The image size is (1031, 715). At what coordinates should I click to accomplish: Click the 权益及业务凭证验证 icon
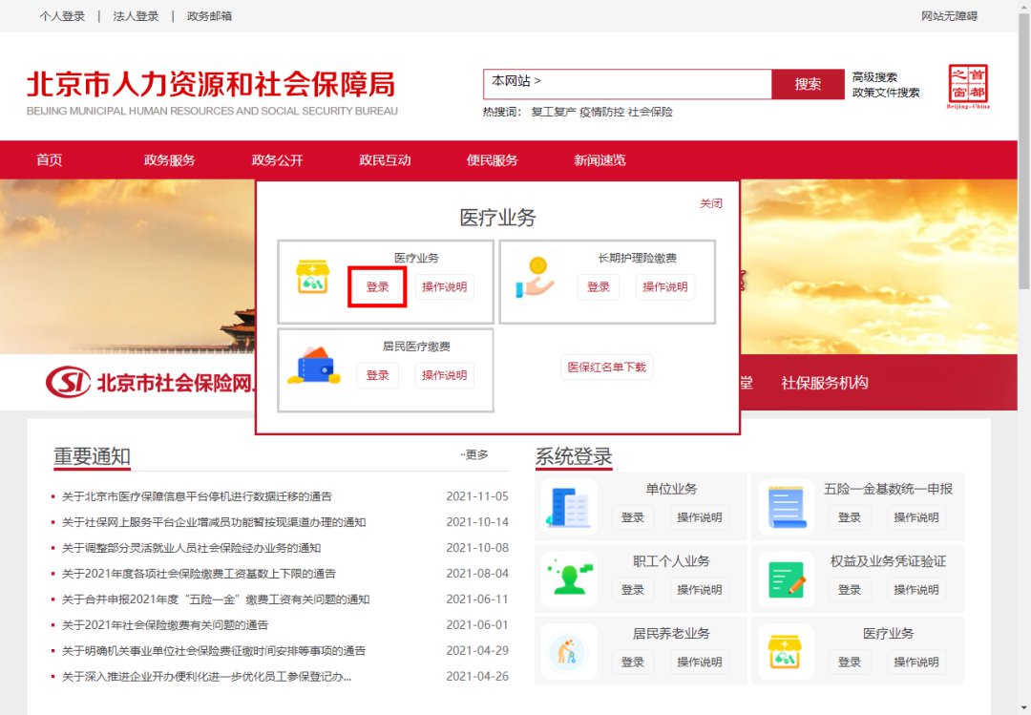click(x=786, y=579)
